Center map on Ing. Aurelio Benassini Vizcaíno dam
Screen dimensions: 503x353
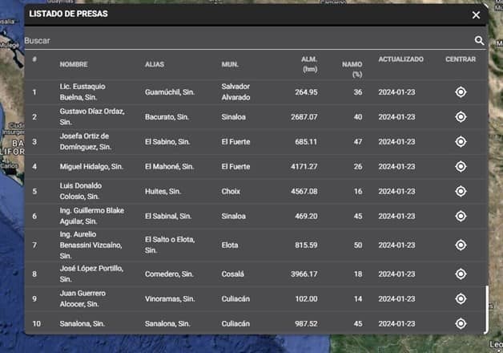tap(461, 245)
